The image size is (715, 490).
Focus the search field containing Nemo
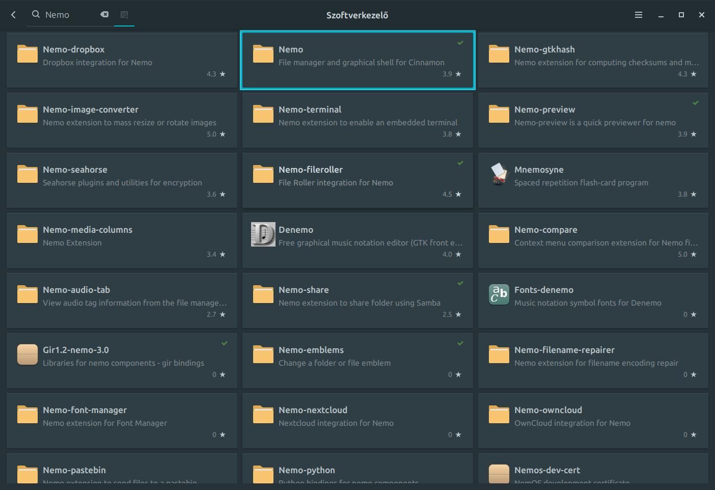[70, 15]
